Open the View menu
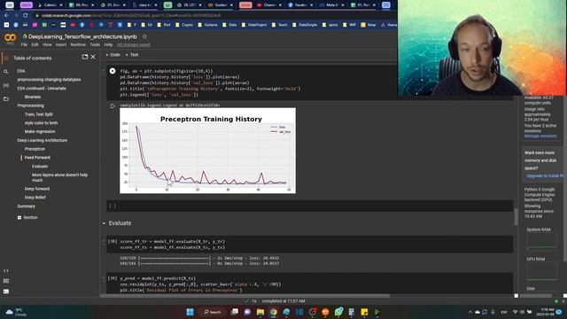Viewport: 567px width, 319px height. (x=47, y=45)
